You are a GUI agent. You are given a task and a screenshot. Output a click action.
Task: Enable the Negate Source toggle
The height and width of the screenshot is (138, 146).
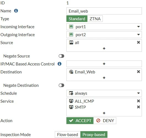coord(61,56)
